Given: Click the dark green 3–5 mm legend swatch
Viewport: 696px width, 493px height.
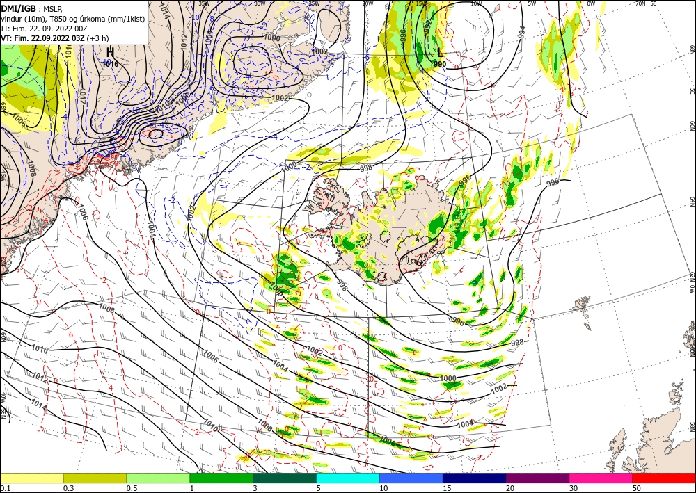Looking at the screenshot, I should coord(285,478).
